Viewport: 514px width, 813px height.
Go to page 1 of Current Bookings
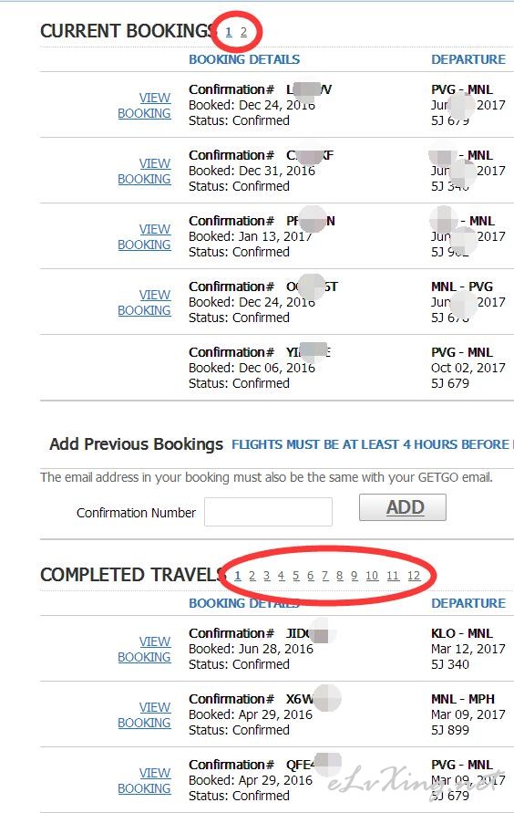point(229,32)
